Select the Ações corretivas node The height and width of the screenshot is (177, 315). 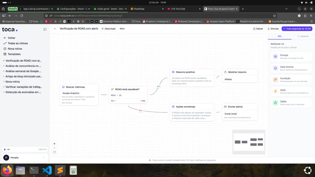click(x=192, y=112)
